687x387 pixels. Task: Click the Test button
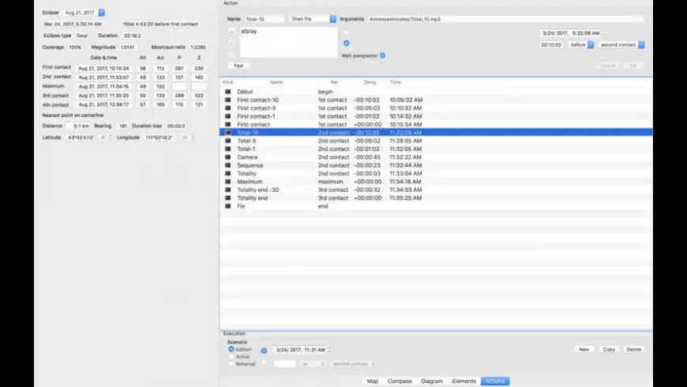[x=238, y=66]
